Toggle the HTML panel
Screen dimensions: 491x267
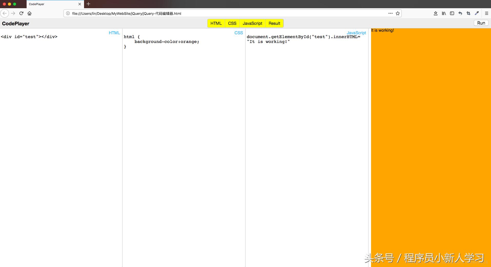tap(216, 23)
